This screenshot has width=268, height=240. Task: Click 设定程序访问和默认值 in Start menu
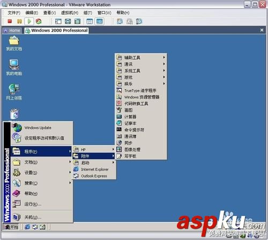[42, 138]
